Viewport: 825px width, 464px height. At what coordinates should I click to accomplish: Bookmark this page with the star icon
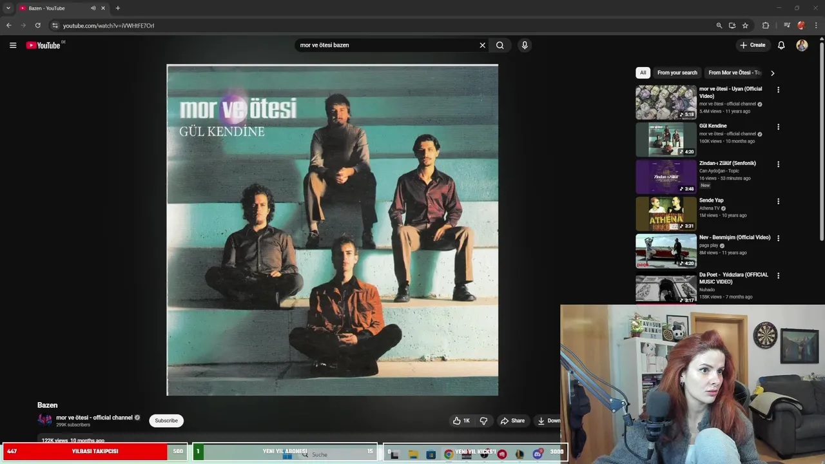[x=745, y=25]
